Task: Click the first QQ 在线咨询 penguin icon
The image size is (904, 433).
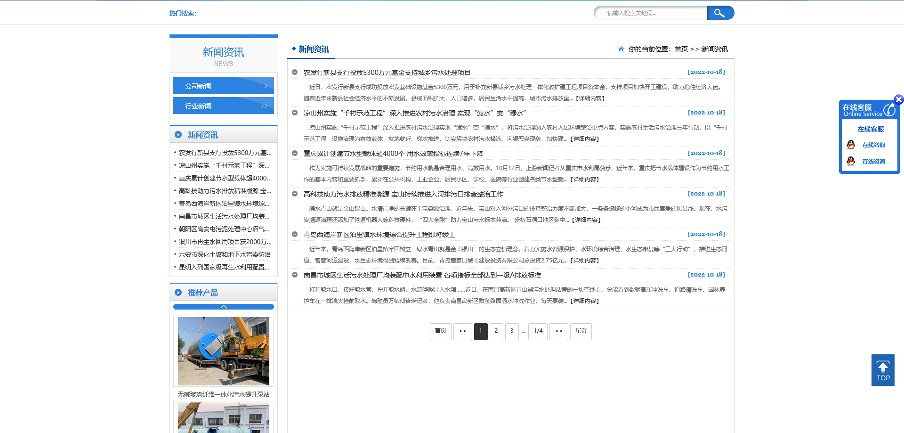Action: click(851, 145)
